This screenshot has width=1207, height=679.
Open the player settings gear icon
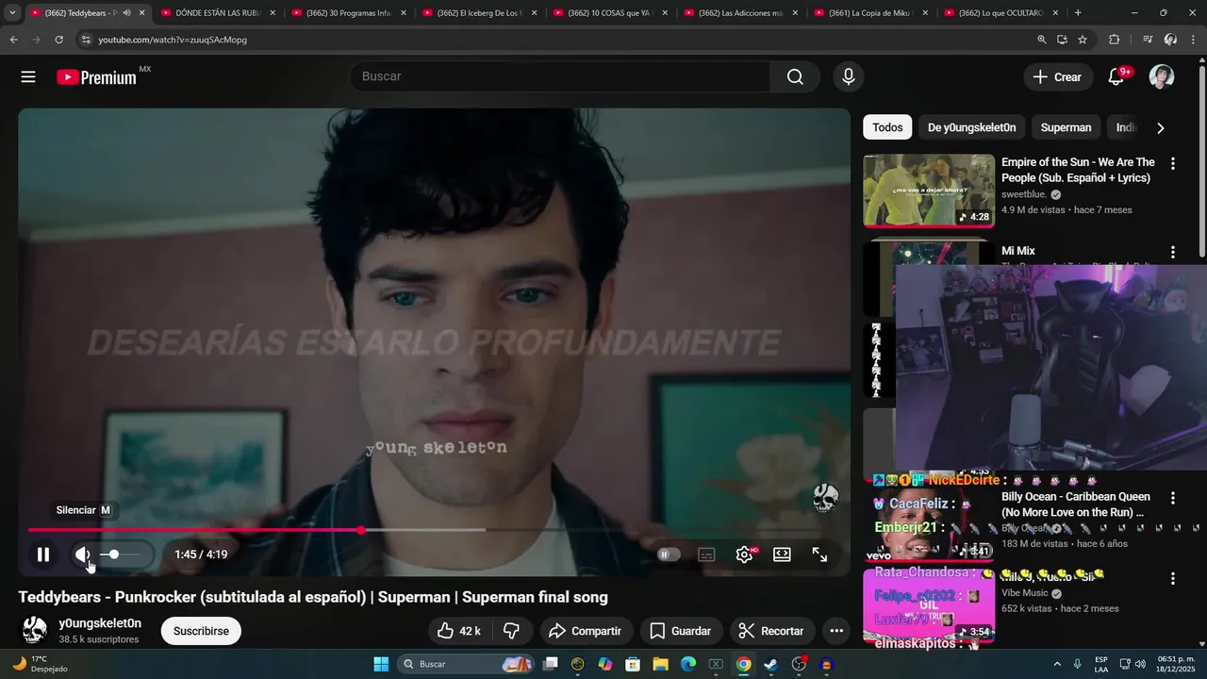pos(744,555)
